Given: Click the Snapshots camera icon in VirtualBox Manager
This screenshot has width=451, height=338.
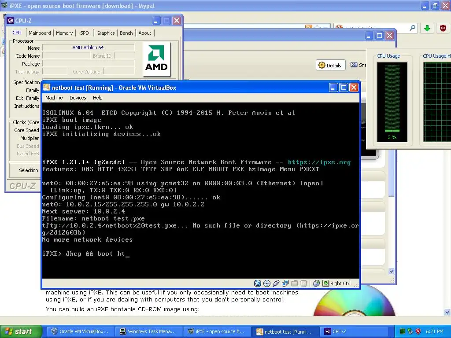Looking at the screenshot, I should (x=354, y=65).
